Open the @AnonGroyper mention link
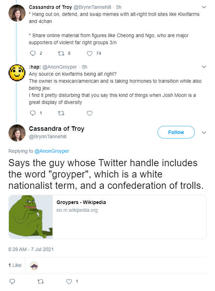 coord(52,151)
